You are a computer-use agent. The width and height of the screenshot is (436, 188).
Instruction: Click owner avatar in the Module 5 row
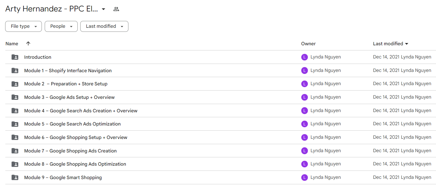tap(304, 124)
